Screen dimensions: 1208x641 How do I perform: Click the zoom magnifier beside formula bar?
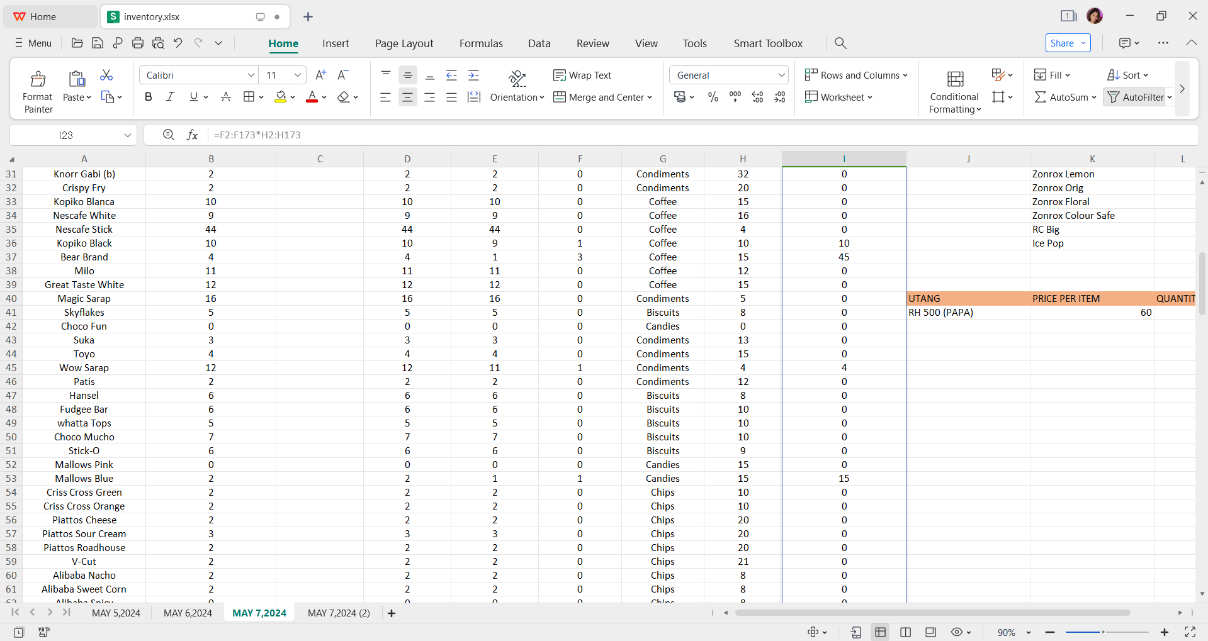(x=168, y=135)
